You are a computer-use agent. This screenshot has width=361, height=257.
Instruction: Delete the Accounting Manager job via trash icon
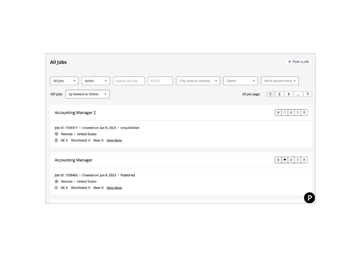298,160
